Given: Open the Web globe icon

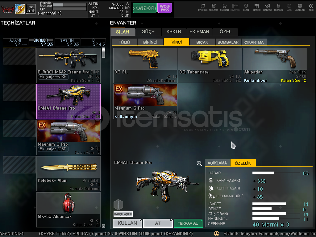Looking at the screenshot, I should click(289, 7).
